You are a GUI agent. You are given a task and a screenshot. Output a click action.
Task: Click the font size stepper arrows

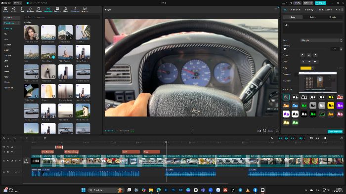click(341, 49)
